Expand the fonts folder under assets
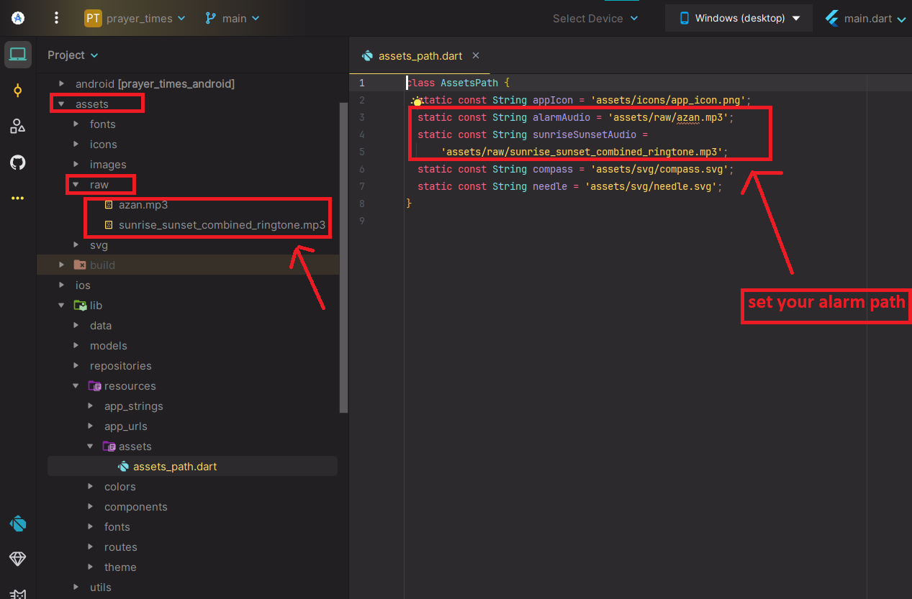Viewport: 912px width, 599px height. tap(76, 124)
